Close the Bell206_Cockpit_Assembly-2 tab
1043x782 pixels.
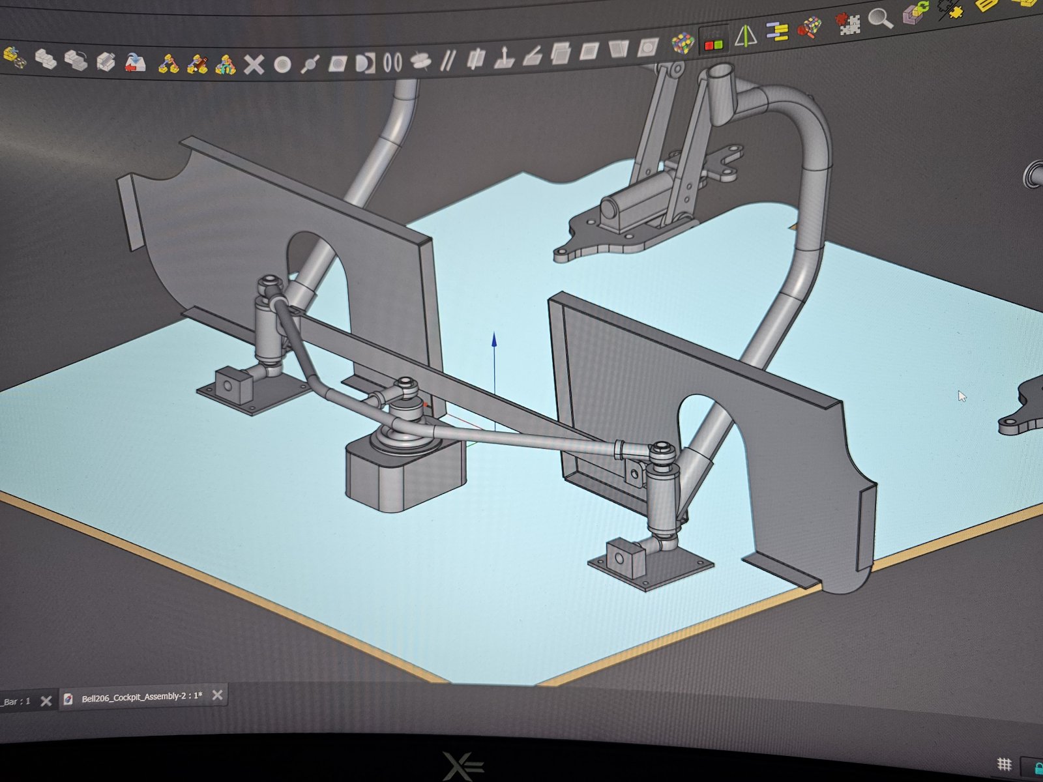click(218, 695)
